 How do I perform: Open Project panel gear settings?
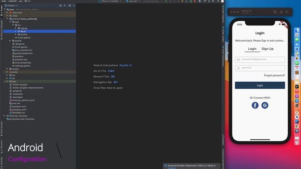[x=70, y=6]
